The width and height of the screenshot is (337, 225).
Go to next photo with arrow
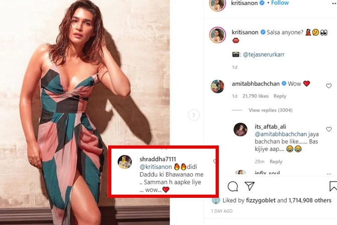pos(194,115)
